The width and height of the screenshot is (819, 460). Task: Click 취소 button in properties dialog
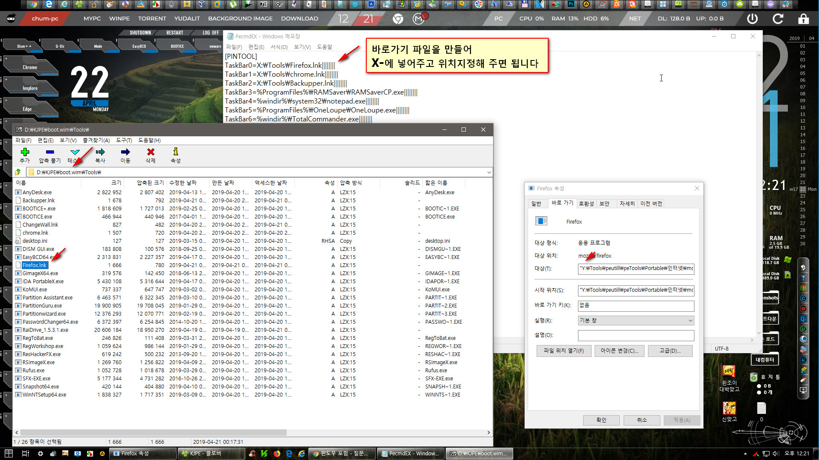pos(642,420)
